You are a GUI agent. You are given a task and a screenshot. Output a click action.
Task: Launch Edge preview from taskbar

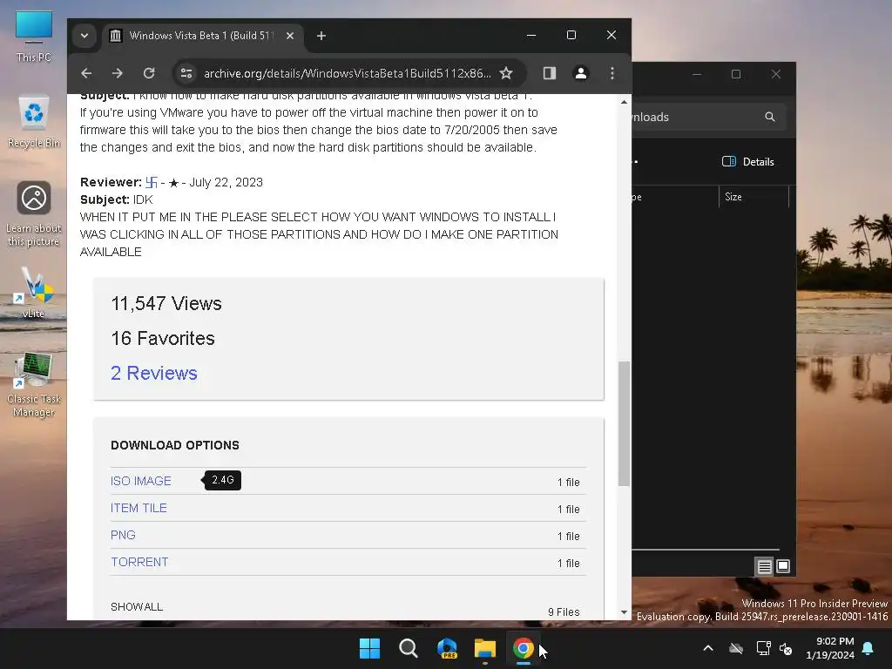(447, 648)
